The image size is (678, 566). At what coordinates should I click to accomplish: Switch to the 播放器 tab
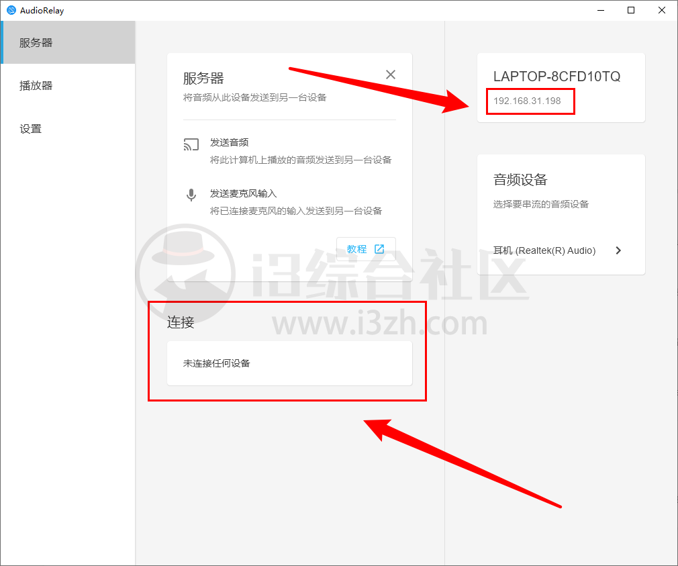coord(68,85)
